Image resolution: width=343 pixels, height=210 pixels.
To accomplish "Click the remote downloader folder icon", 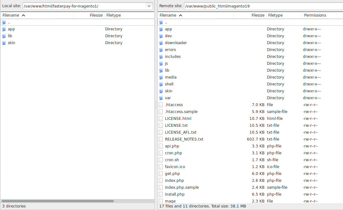I will [161, 43].
